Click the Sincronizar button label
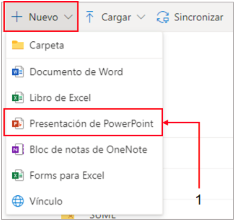 click(198, 17)
